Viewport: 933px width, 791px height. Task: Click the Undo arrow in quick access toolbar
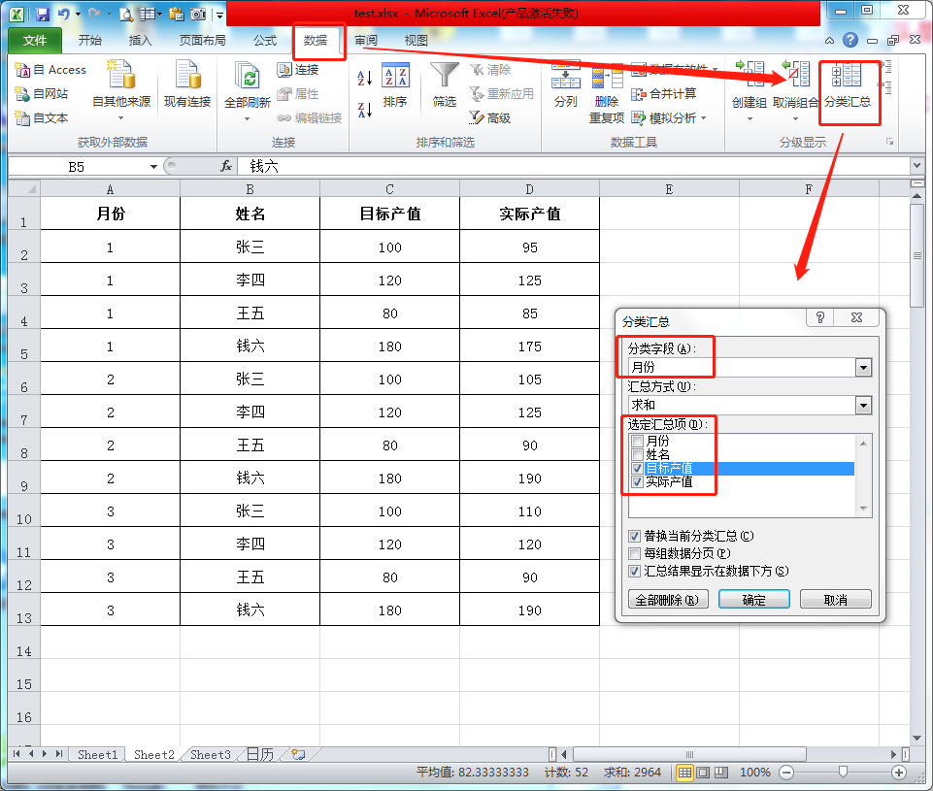pyautogui.click(x=64, y=14)
